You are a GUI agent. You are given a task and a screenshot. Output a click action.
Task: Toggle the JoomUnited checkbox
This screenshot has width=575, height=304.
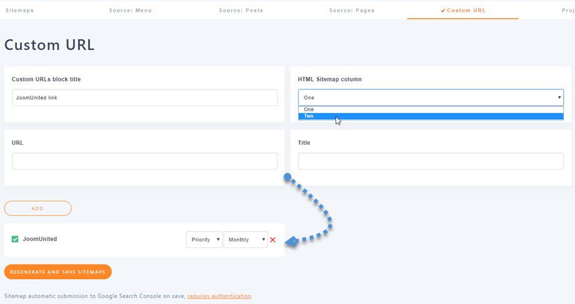click(x=15, y=239)
